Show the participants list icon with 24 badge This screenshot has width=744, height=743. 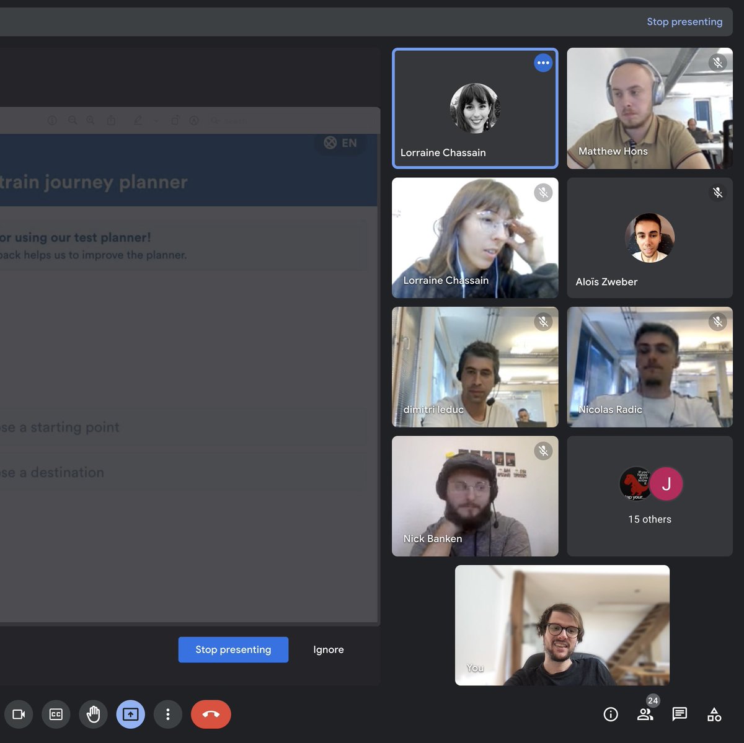(x=645, y=714)
